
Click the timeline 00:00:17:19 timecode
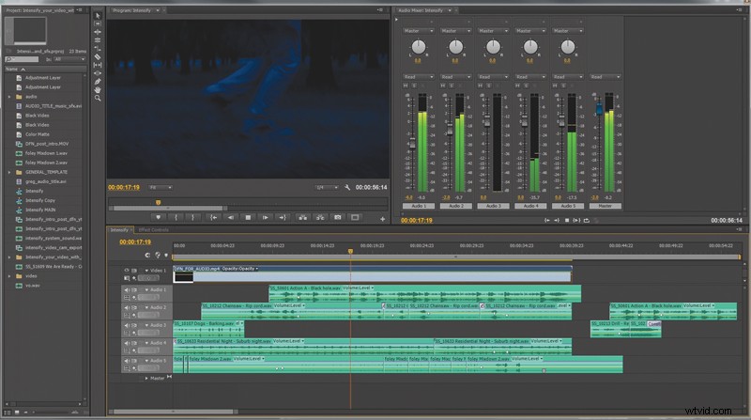[135, 242]
